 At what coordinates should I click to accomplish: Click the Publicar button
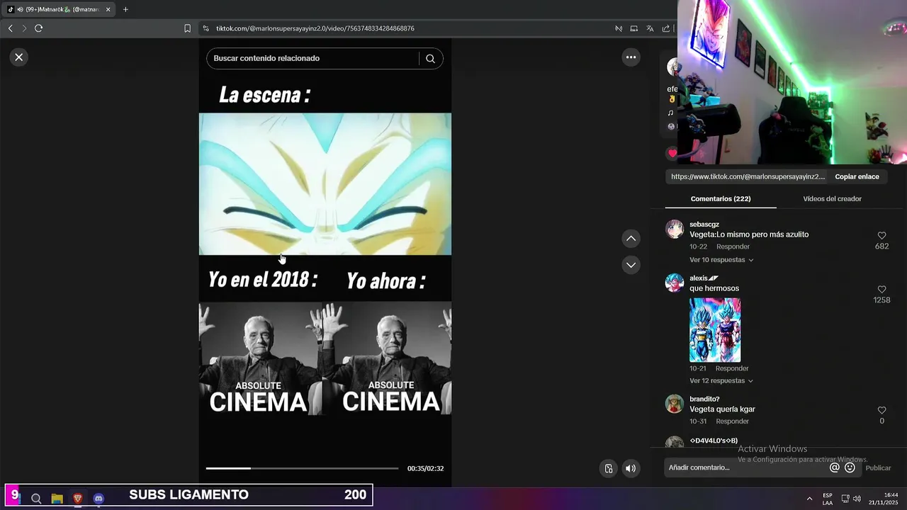(878, 468)
